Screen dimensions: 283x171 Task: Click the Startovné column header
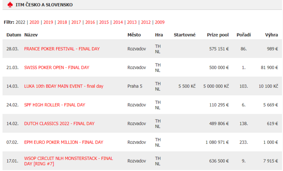185,35
